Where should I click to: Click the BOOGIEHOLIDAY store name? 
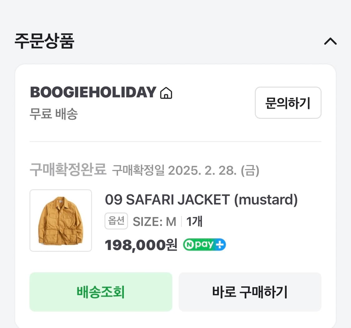[x=92, y=93]
